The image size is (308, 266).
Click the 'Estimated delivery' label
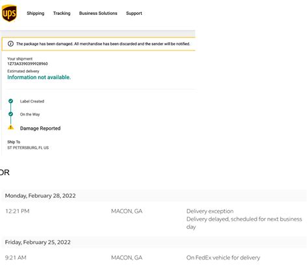pyautogui.click(x=23, y=71)
